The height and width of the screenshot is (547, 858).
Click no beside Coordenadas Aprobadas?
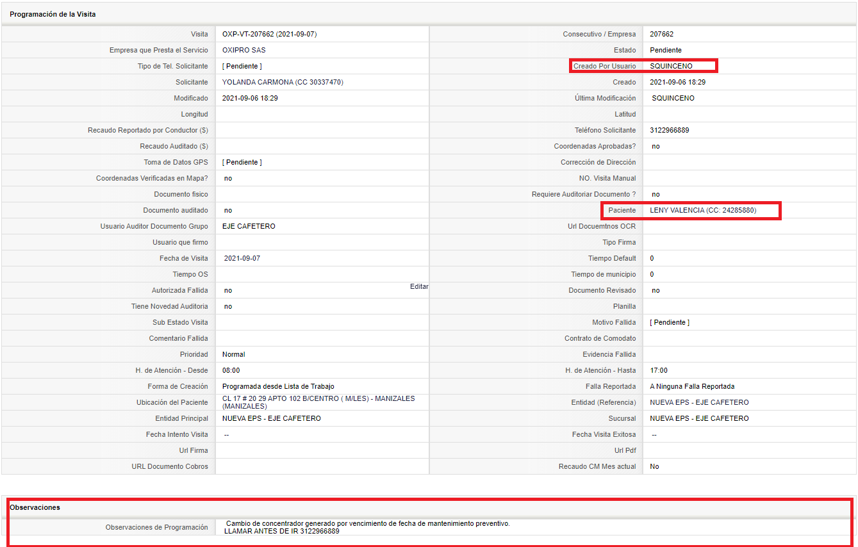pos(656,146)
